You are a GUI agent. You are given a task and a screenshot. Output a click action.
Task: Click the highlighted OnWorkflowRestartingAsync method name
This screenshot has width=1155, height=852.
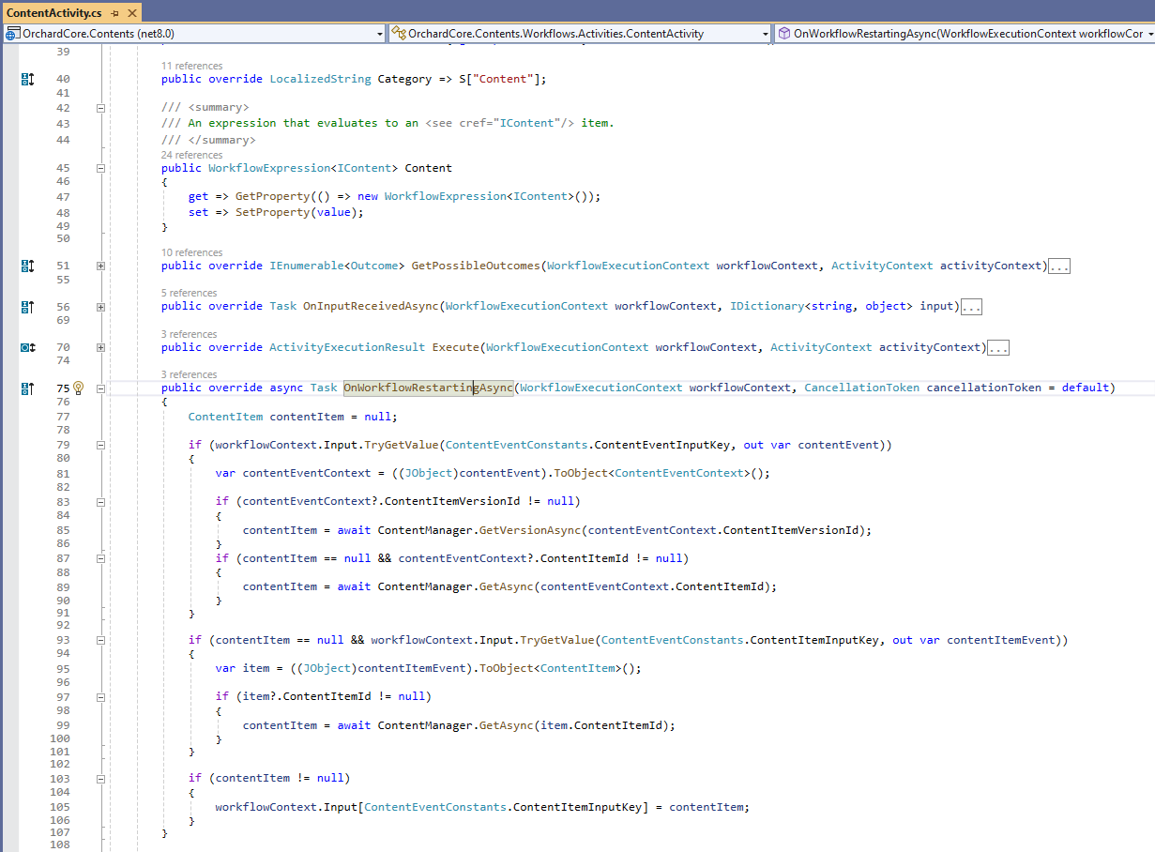[429, 388]
